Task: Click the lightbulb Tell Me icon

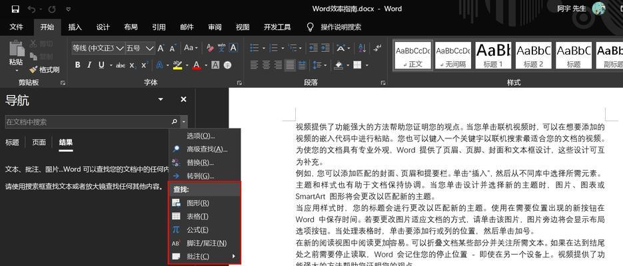Action: pos(311,27)
